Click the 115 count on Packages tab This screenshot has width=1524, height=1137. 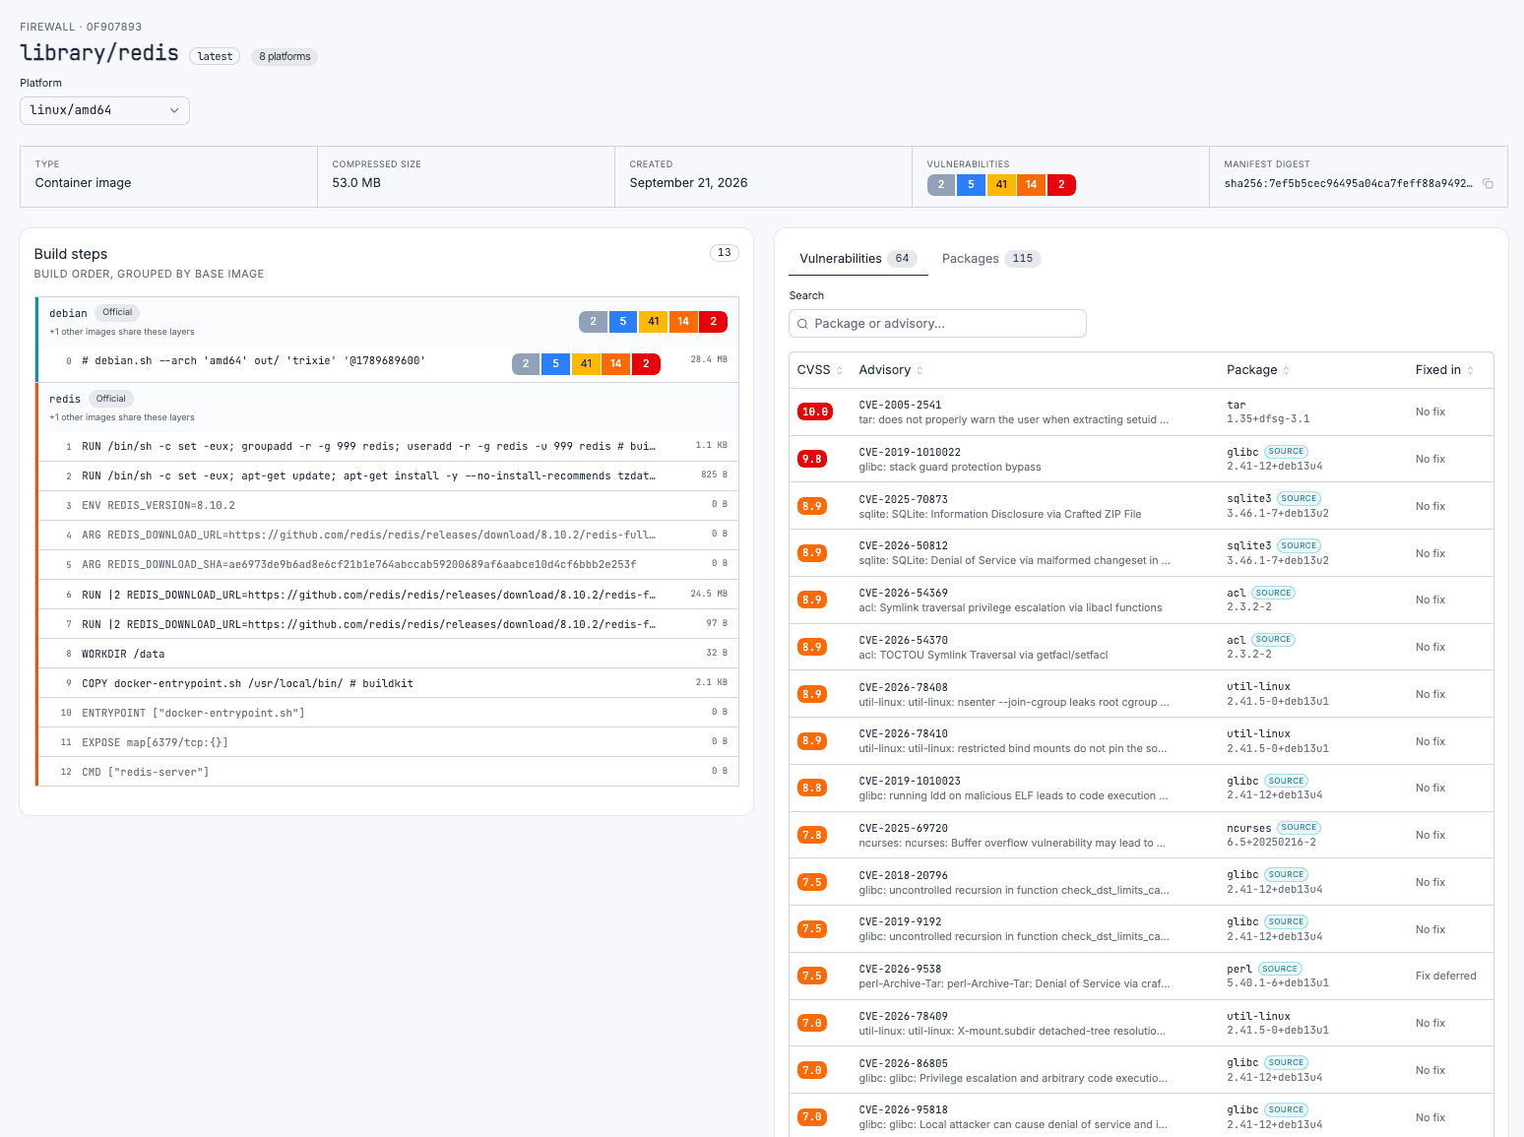pyautogui.click(x=1023, y=259)
